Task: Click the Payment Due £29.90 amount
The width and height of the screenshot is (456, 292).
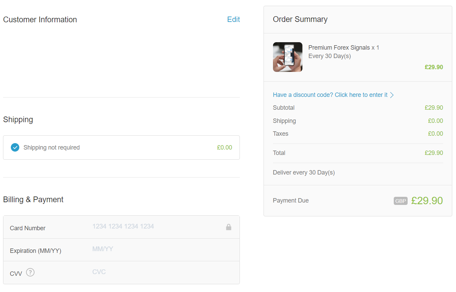Action: [427, 201]
